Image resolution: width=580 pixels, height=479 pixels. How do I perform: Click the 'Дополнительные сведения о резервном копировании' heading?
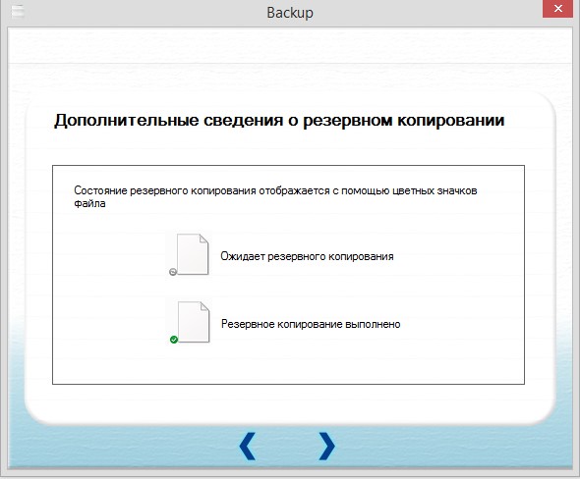pyautogui.click(x=279, y=121)
